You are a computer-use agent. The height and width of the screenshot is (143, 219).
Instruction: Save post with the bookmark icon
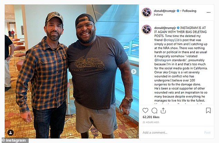pos(208,111)
